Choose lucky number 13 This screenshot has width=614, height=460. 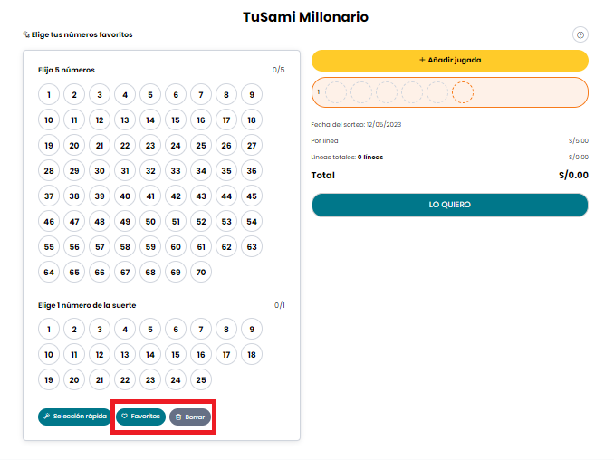[125, 355]
